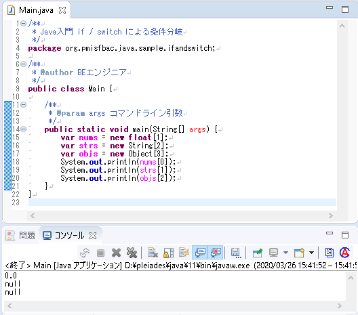Toggle Show Console on Standard Error
This screenshot has width=358, height=315.
(x=216, y=253)
